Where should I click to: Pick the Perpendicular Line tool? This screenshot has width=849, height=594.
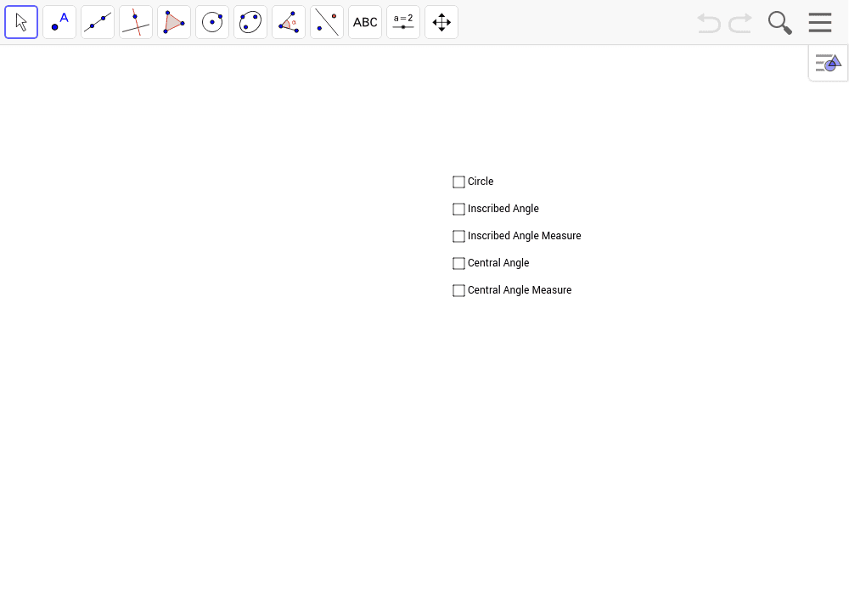(136, 22)
